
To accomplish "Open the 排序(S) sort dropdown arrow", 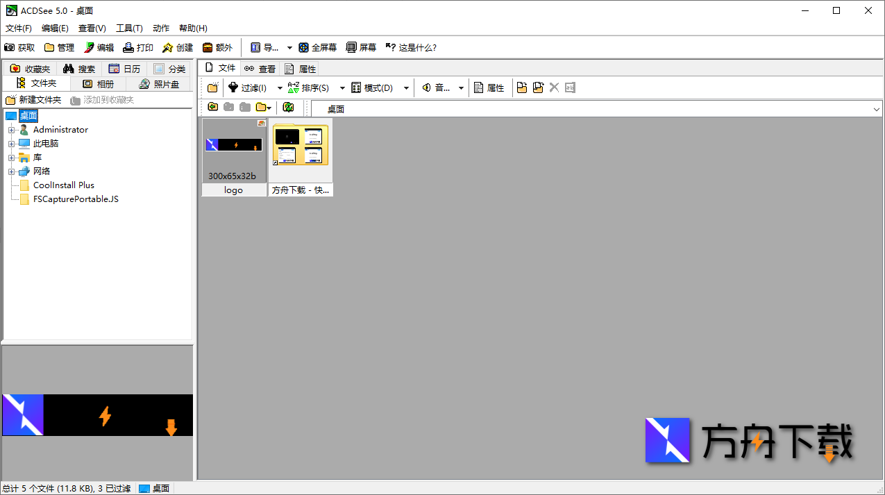I will click(342, 88).
